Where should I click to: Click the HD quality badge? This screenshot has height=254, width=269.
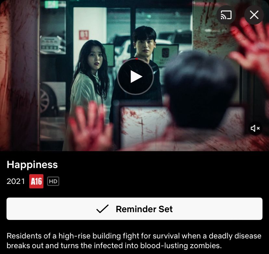coord(53,181)
